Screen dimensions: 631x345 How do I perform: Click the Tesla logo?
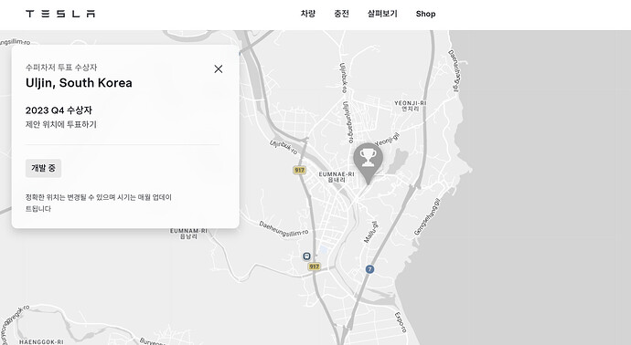(60, 14)
